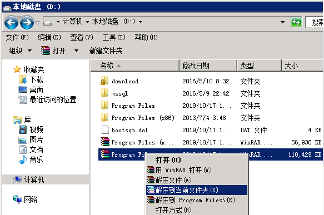324x215 pixels.
Task: Click the WinRAR 打开 toolbar button
Action: [x=53, y=51]
